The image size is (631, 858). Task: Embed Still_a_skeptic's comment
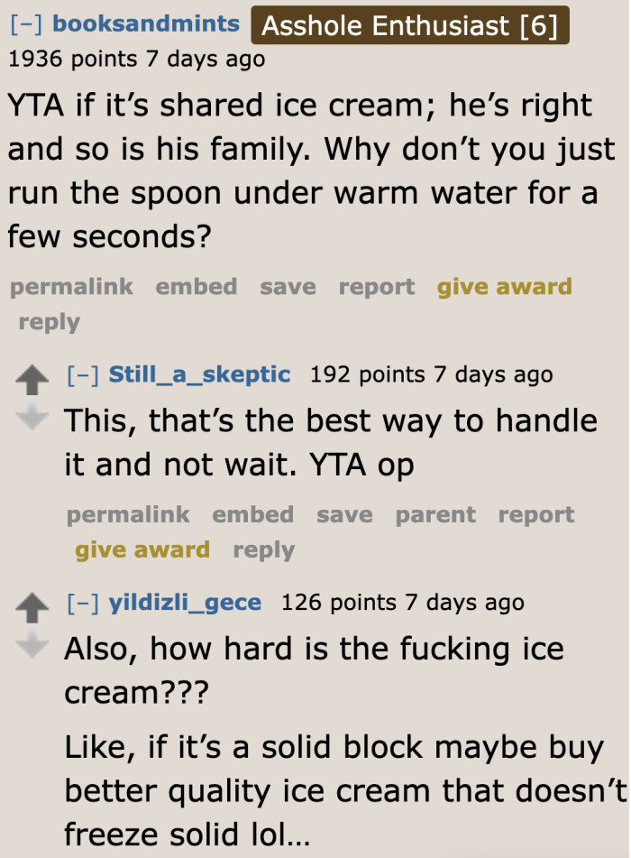tap(253, 514)
